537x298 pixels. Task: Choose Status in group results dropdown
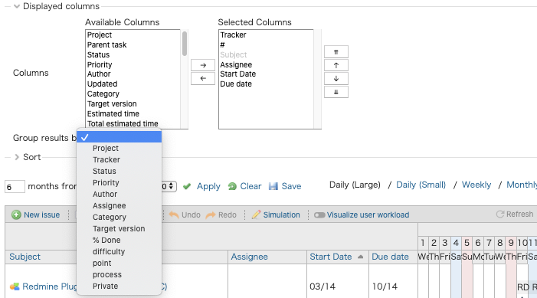(104, 172)
